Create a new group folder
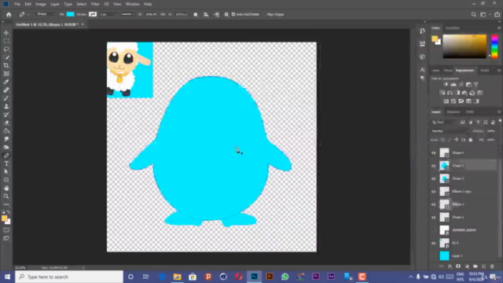The width and height of the screenshot is (503, 283). [475, 266]
